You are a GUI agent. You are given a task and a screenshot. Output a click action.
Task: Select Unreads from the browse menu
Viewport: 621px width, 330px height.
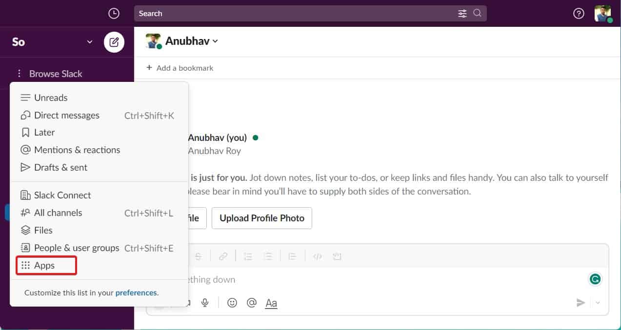tap(99, 97)
